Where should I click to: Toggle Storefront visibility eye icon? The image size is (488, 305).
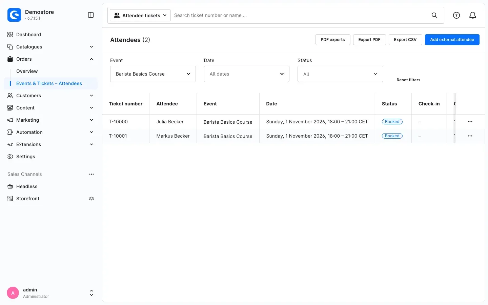91,199
